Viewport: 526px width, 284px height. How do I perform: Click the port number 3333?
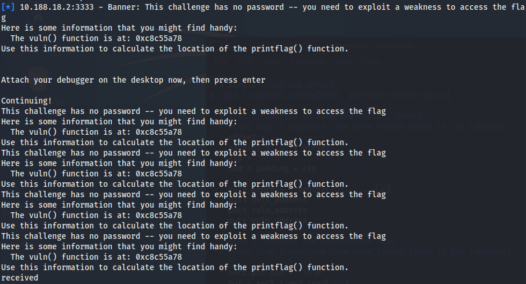tap(85, 7)
